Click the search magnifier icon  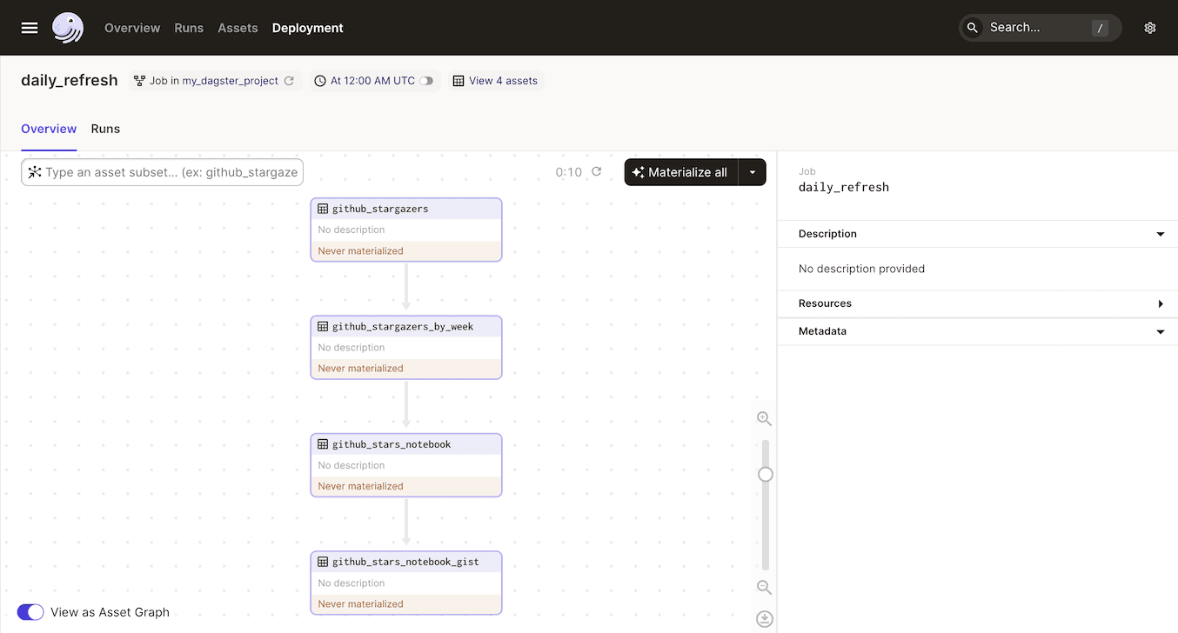coord(973,28)
